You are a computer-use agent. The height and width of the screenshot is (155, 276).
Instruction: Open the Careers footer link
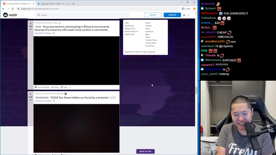click(x=148, y=26)
